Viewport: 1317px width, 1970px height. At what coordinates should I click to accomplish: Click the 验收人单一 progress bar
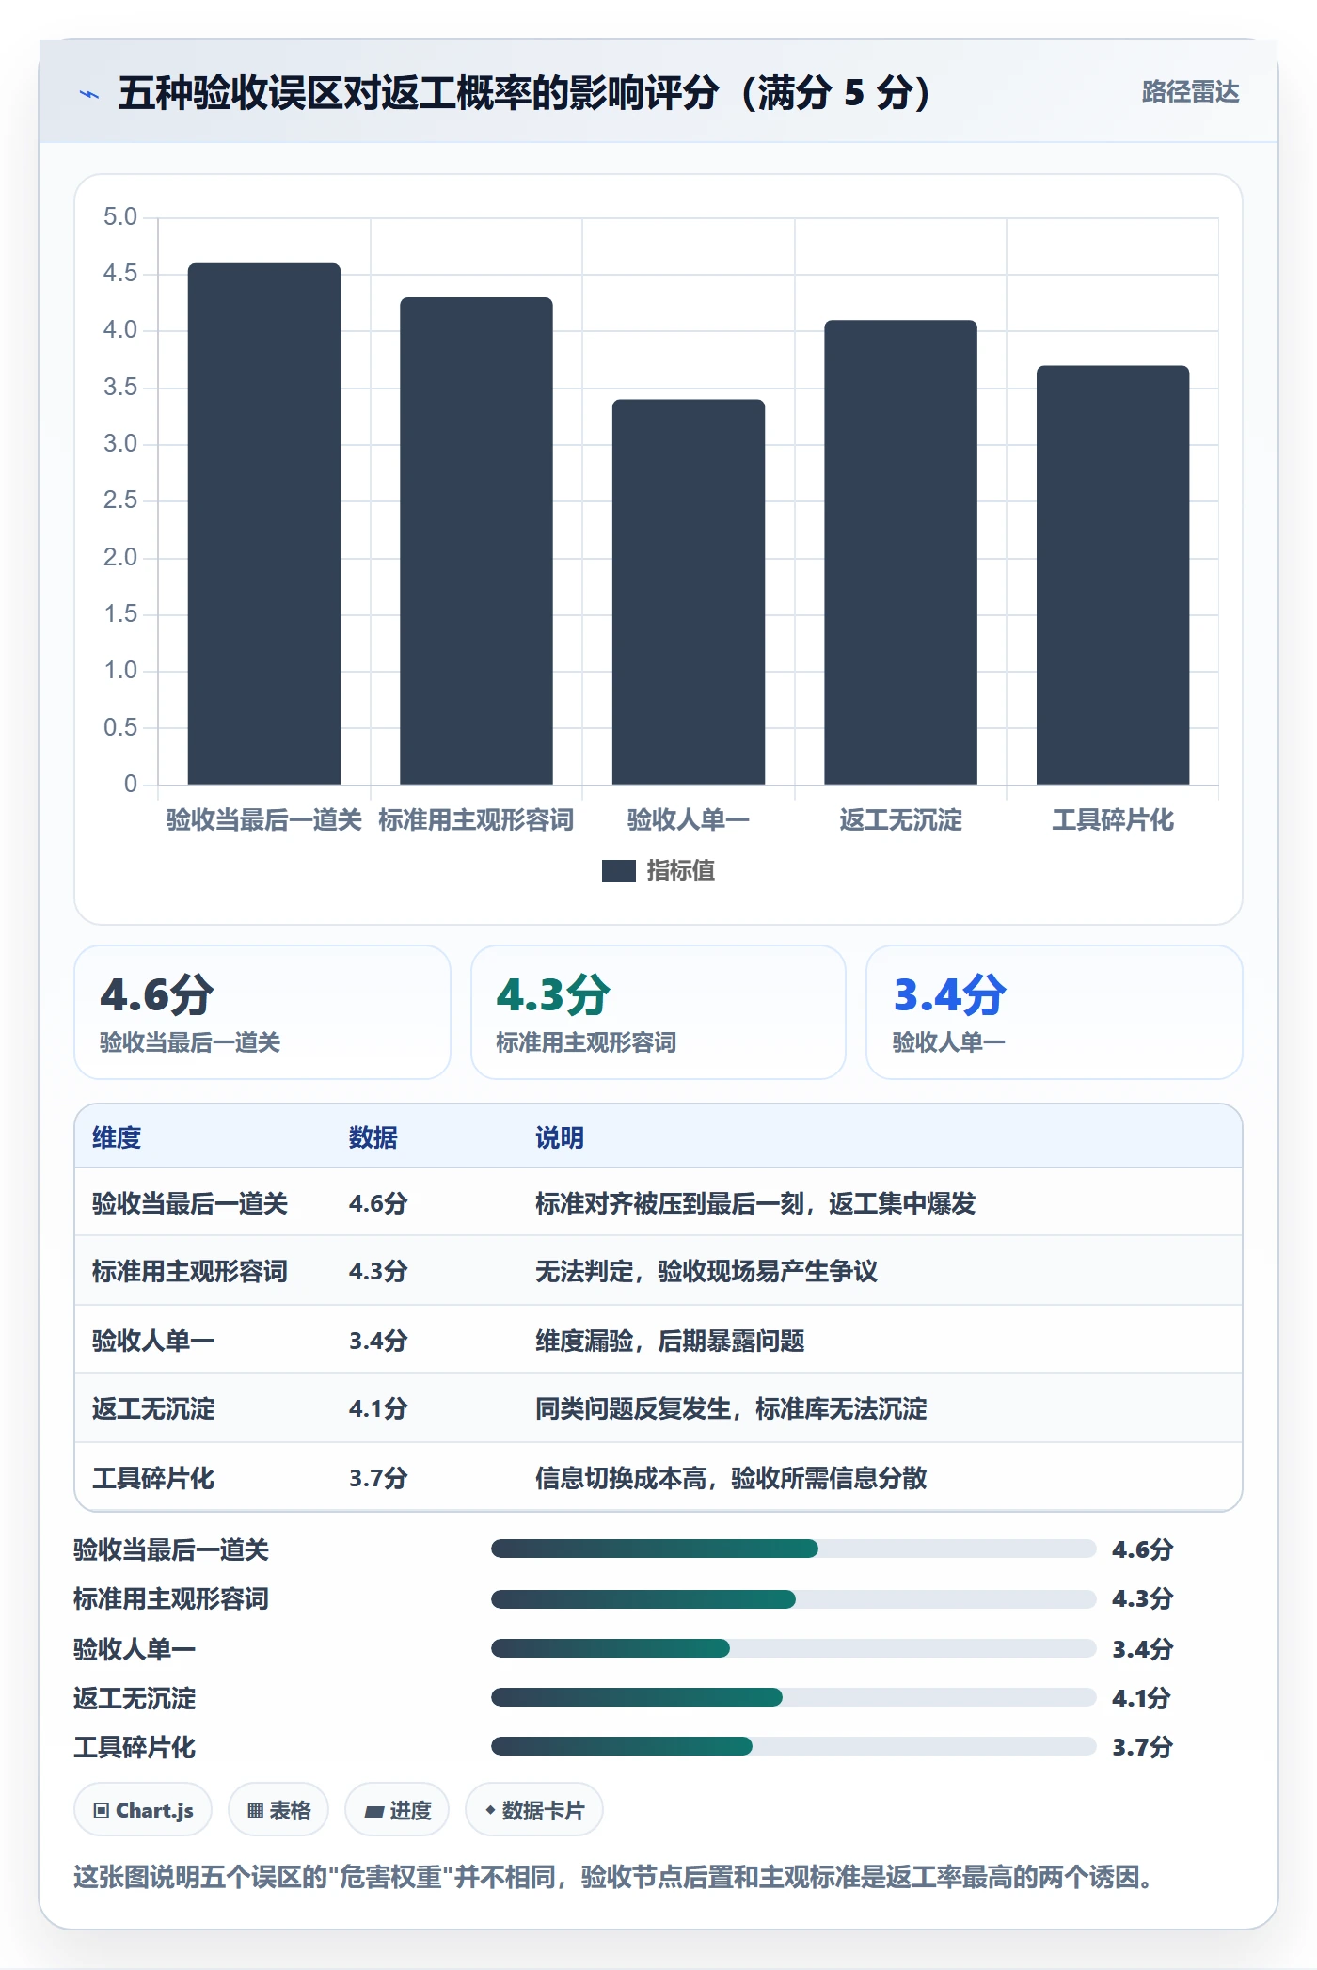[x=794, y=1648]
